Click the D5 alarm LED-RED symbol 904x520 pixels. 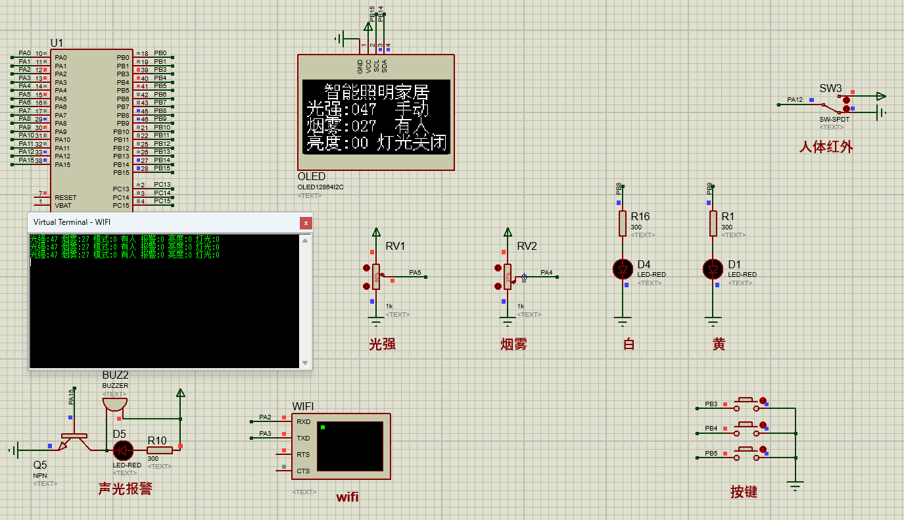123,451
